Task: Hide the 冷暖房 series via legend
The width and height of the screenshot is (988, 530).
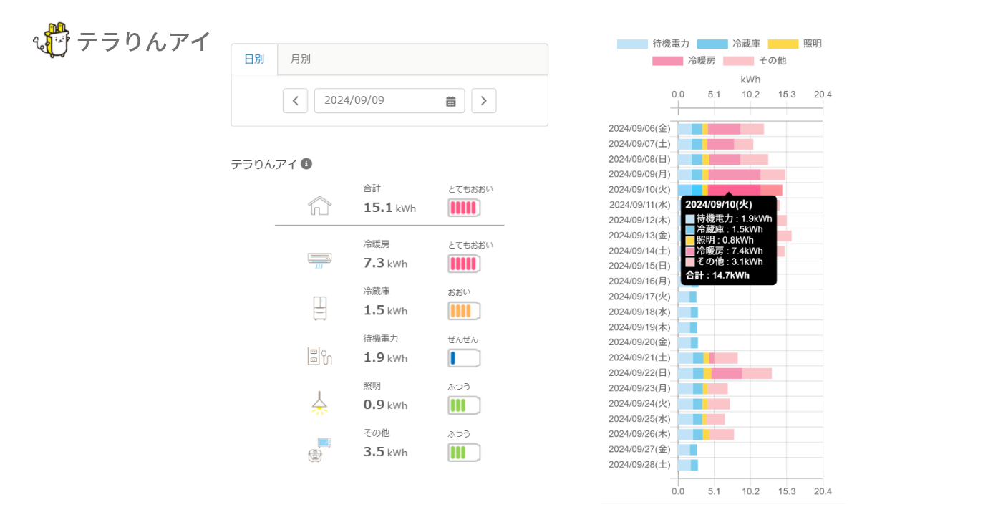Action: [x=684, y=61]
